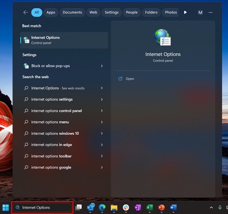Click the taskbar search magnifier icon
This screenshot has width=228, height=214.
point(18,207)
